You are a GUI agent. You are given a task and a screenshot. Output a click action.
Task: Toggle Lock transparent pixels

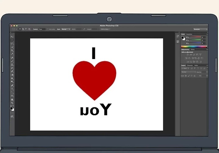(x=186, y=76)
